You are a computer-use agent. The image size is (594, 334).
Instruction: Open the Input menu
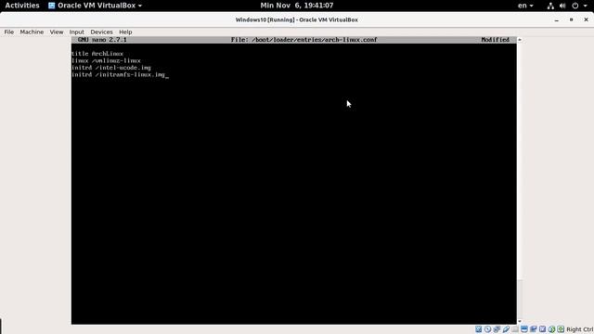coord(76,32)
